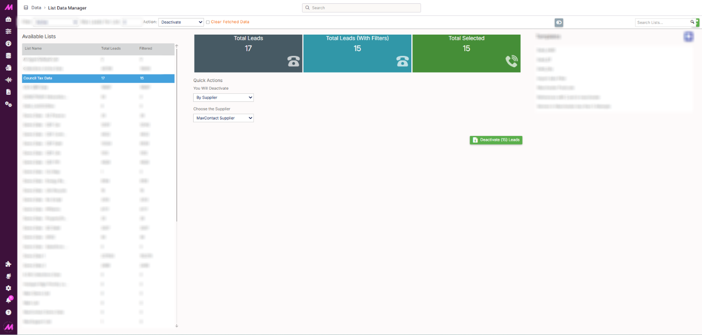
Task: Click the 15 in Council Tax Data row
Action: (x=142, y=78)
